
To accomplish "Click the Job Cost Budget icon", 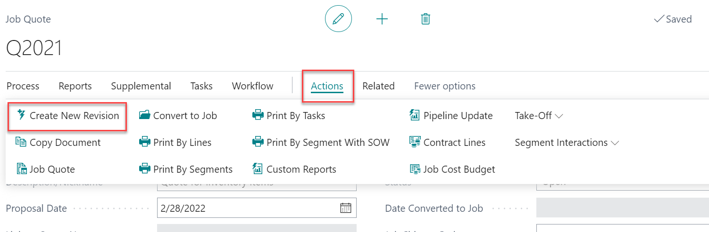I will [x=415, y=169].
